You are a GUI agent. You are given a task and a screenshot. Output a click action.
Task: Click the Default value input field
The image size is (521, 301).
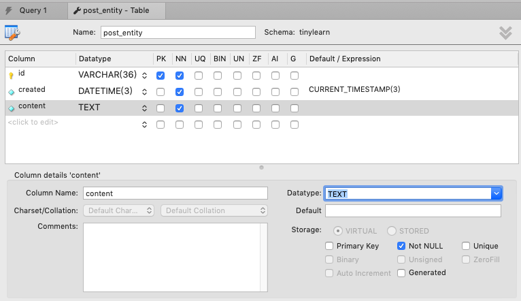[412, 210]
